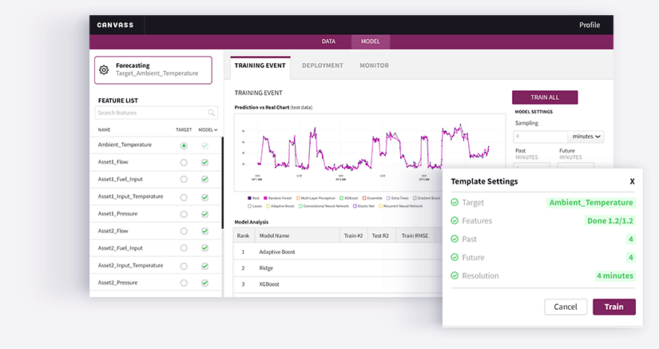Expand the MODEL column dropdown arrow
Screen dimensions: 659x349
point(216,129)
